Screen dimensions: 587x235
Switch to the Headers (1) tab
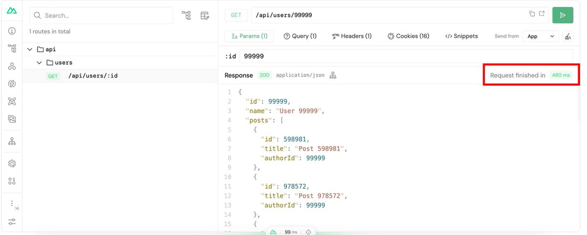pyautogui.click(x=351, y=36)
